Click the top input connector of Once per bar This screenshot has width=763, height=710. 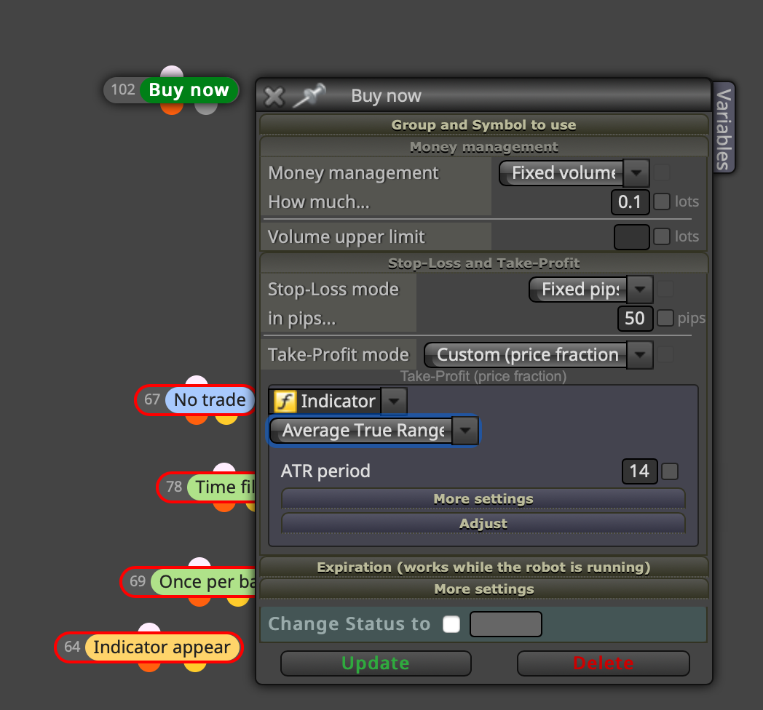coord(199,562)
